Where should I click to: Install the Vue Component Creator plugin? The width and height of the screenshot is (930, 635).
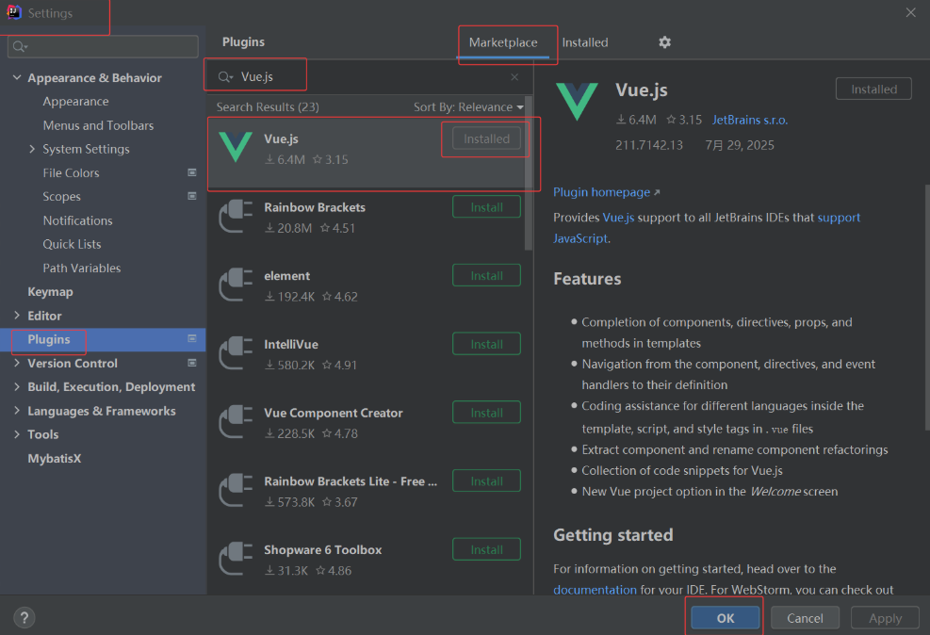[x=486, y=413]
